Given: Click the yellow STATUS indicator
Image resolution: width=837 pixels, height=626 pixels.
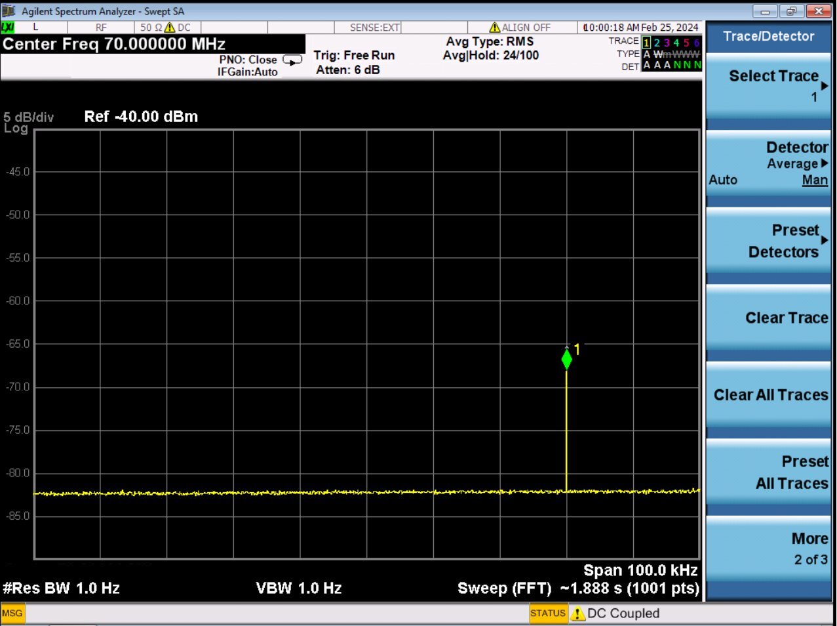Looking at the screenshot, I should click(x=547, y=614).
